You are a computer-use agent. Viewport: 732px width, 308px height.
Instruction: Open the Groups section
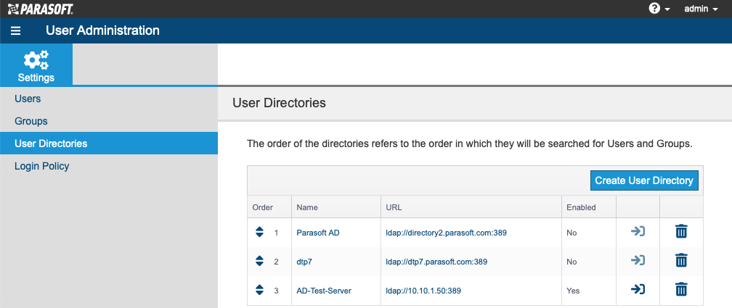pos(30,121)
